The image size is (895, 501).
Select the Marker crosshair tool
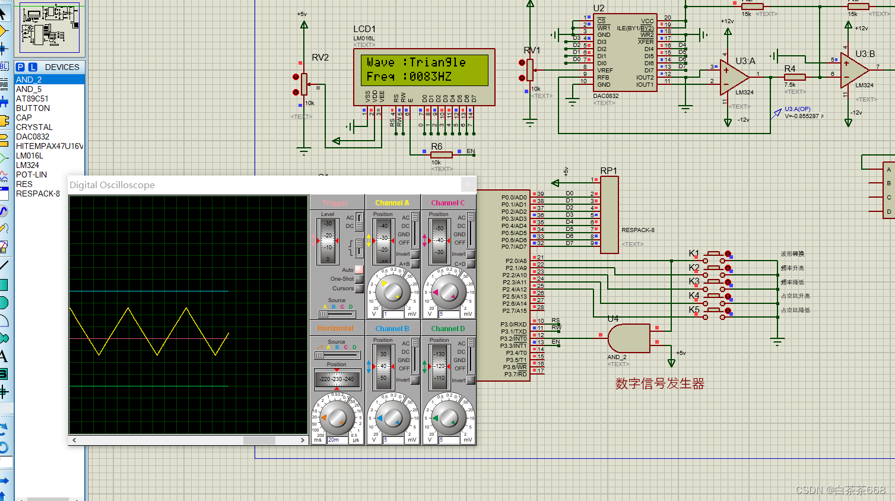pos(3,392)
